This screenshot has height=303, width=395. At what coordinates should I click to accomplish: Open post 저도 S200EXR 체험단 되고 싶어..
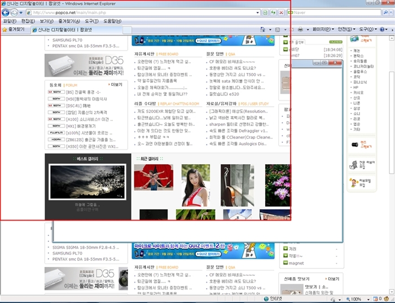tap(166, 111)
